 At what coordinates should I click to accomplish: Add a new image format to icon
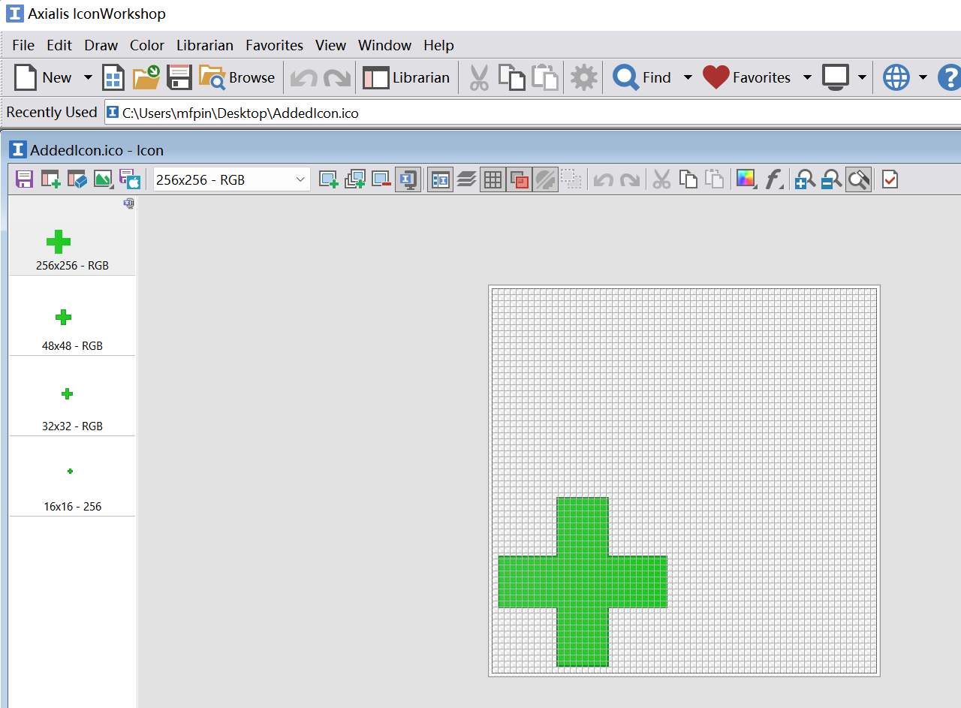click(329, 179)
